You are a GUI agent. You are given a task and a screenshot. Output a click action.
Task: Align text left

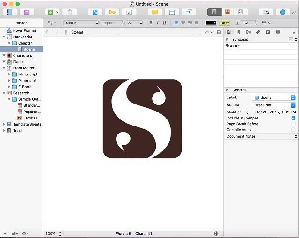(176, 23)
